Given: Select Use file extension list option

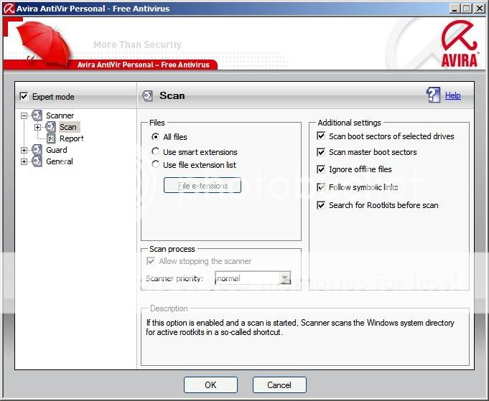Looking at the screenshot, I should tap(155, 164).
